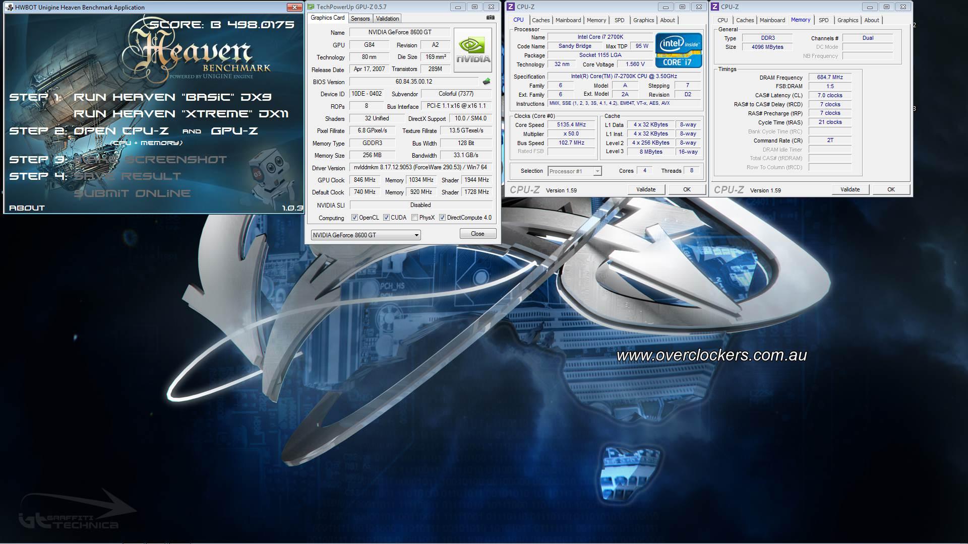Click OK in the right CPU-Z window
Screen dimensions: 968x544
891,189
